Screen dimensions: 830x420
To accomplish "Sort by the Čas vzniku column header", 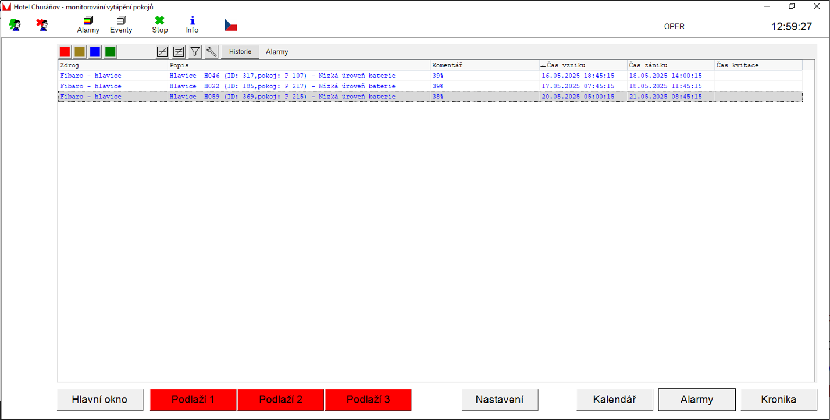I will pyautogui.click(x=583, y=65).
